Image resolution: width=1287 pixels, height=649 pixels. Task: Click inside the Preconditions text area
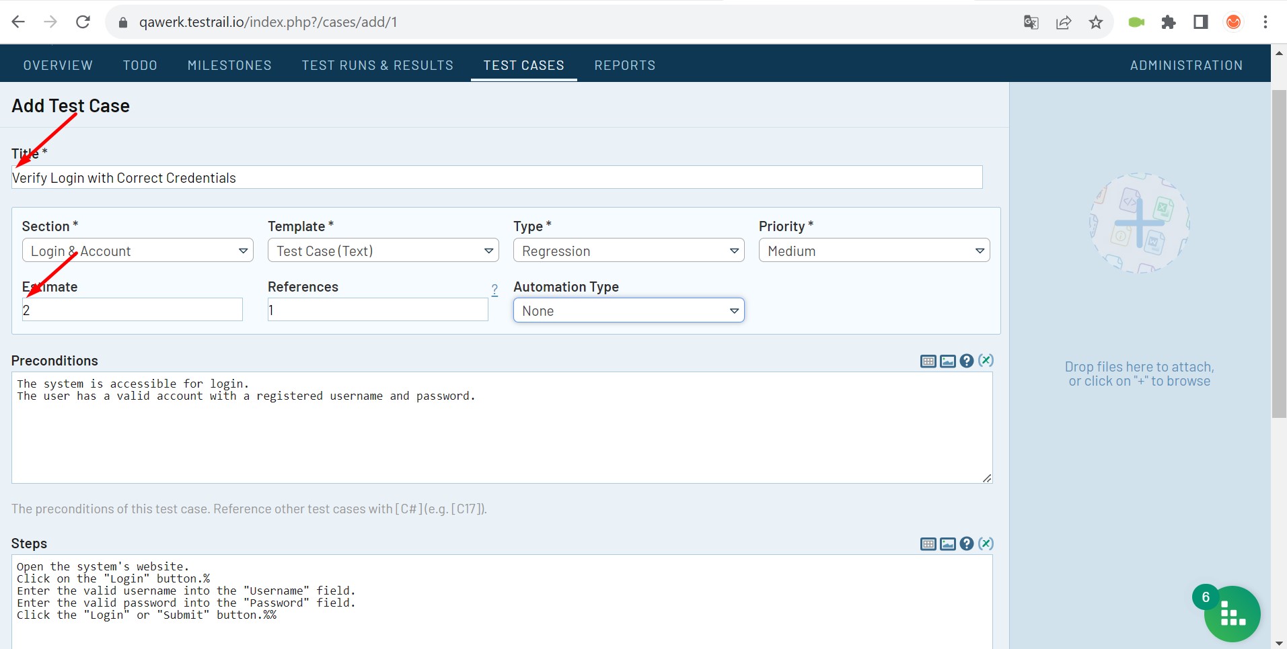coord(502,428)
